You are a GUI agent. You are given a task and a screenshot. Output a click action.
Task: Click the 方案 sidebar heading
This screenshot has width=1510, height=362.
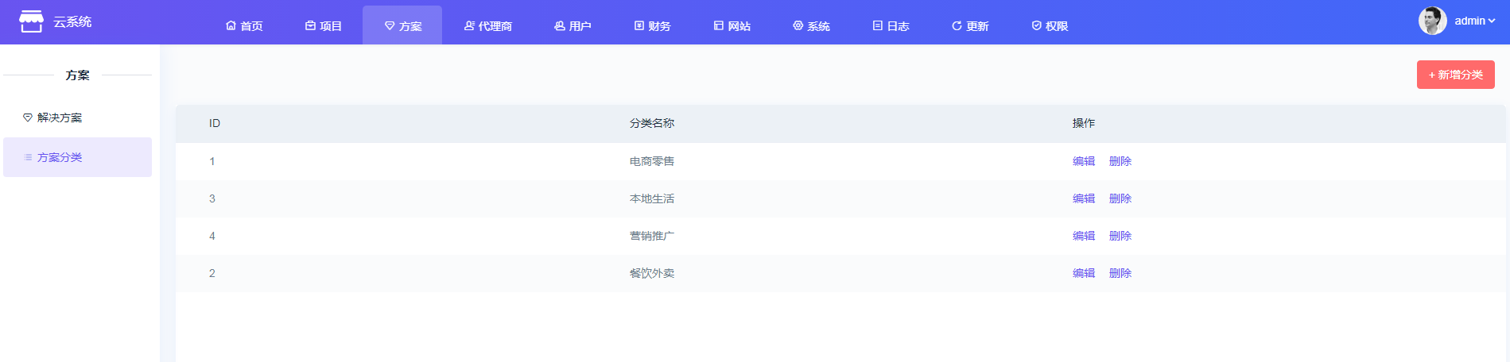pyautogui.click(x=77, y=75)
